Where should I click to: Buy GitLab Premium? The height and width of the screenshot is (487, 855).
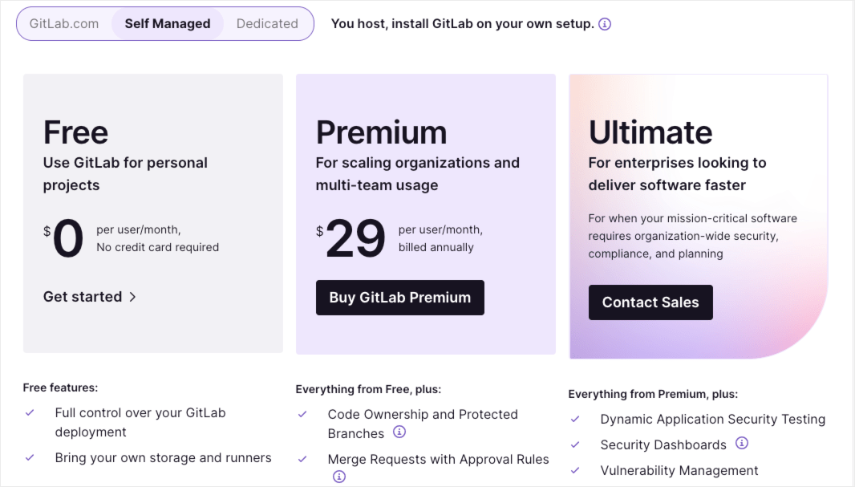[399, 297]
